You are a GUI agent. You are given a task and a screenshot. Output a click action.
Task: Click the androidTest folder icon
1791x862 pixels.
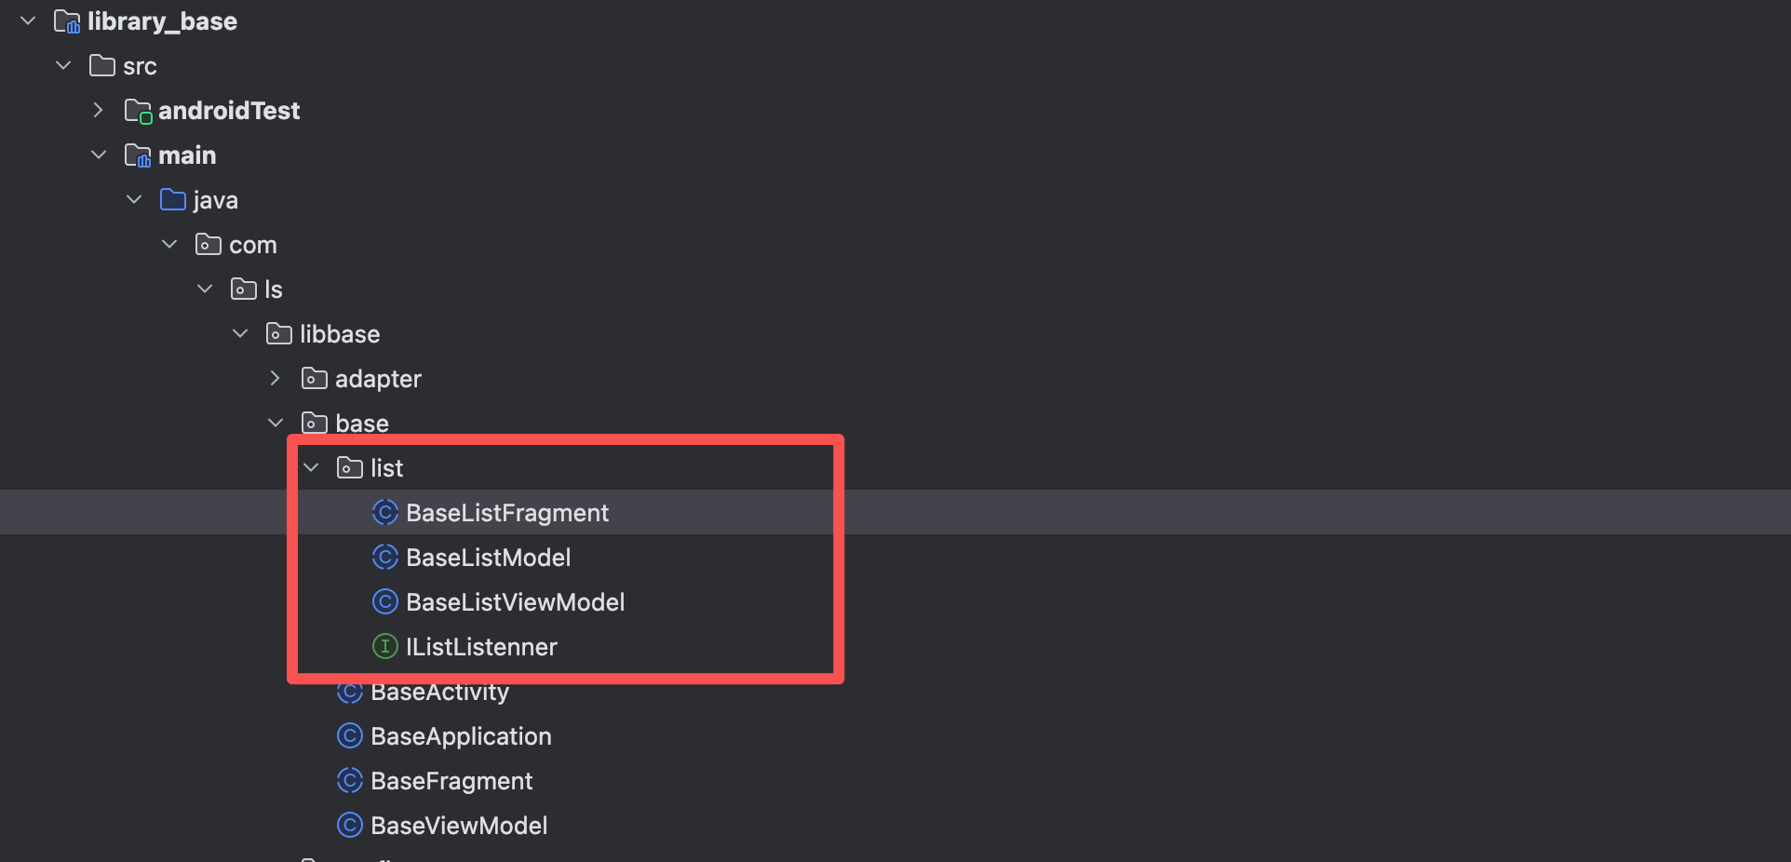point(138,111)
